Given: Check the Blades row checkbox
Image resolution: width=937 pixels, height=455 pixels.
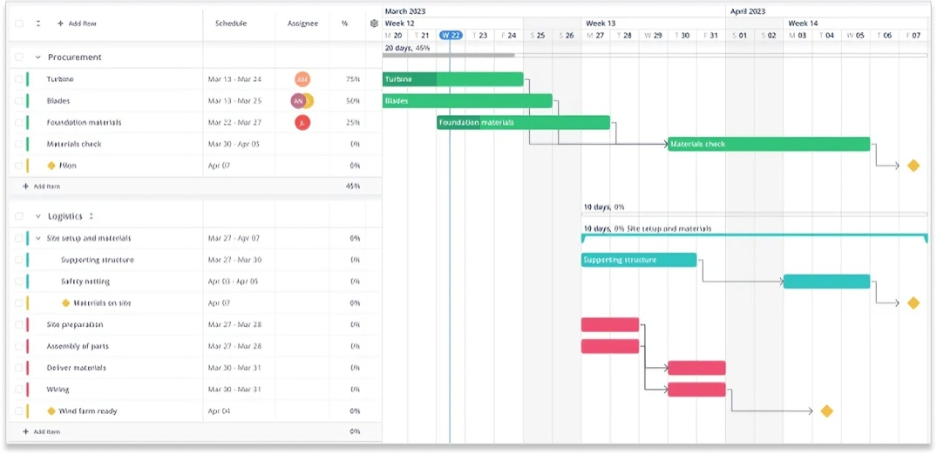Looking at the screenshot, I should click(19, 100).
